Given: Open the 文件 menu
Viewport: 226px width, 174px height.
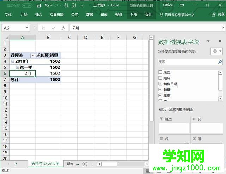Looking at the screenshot, I should [x=8, y=14].
